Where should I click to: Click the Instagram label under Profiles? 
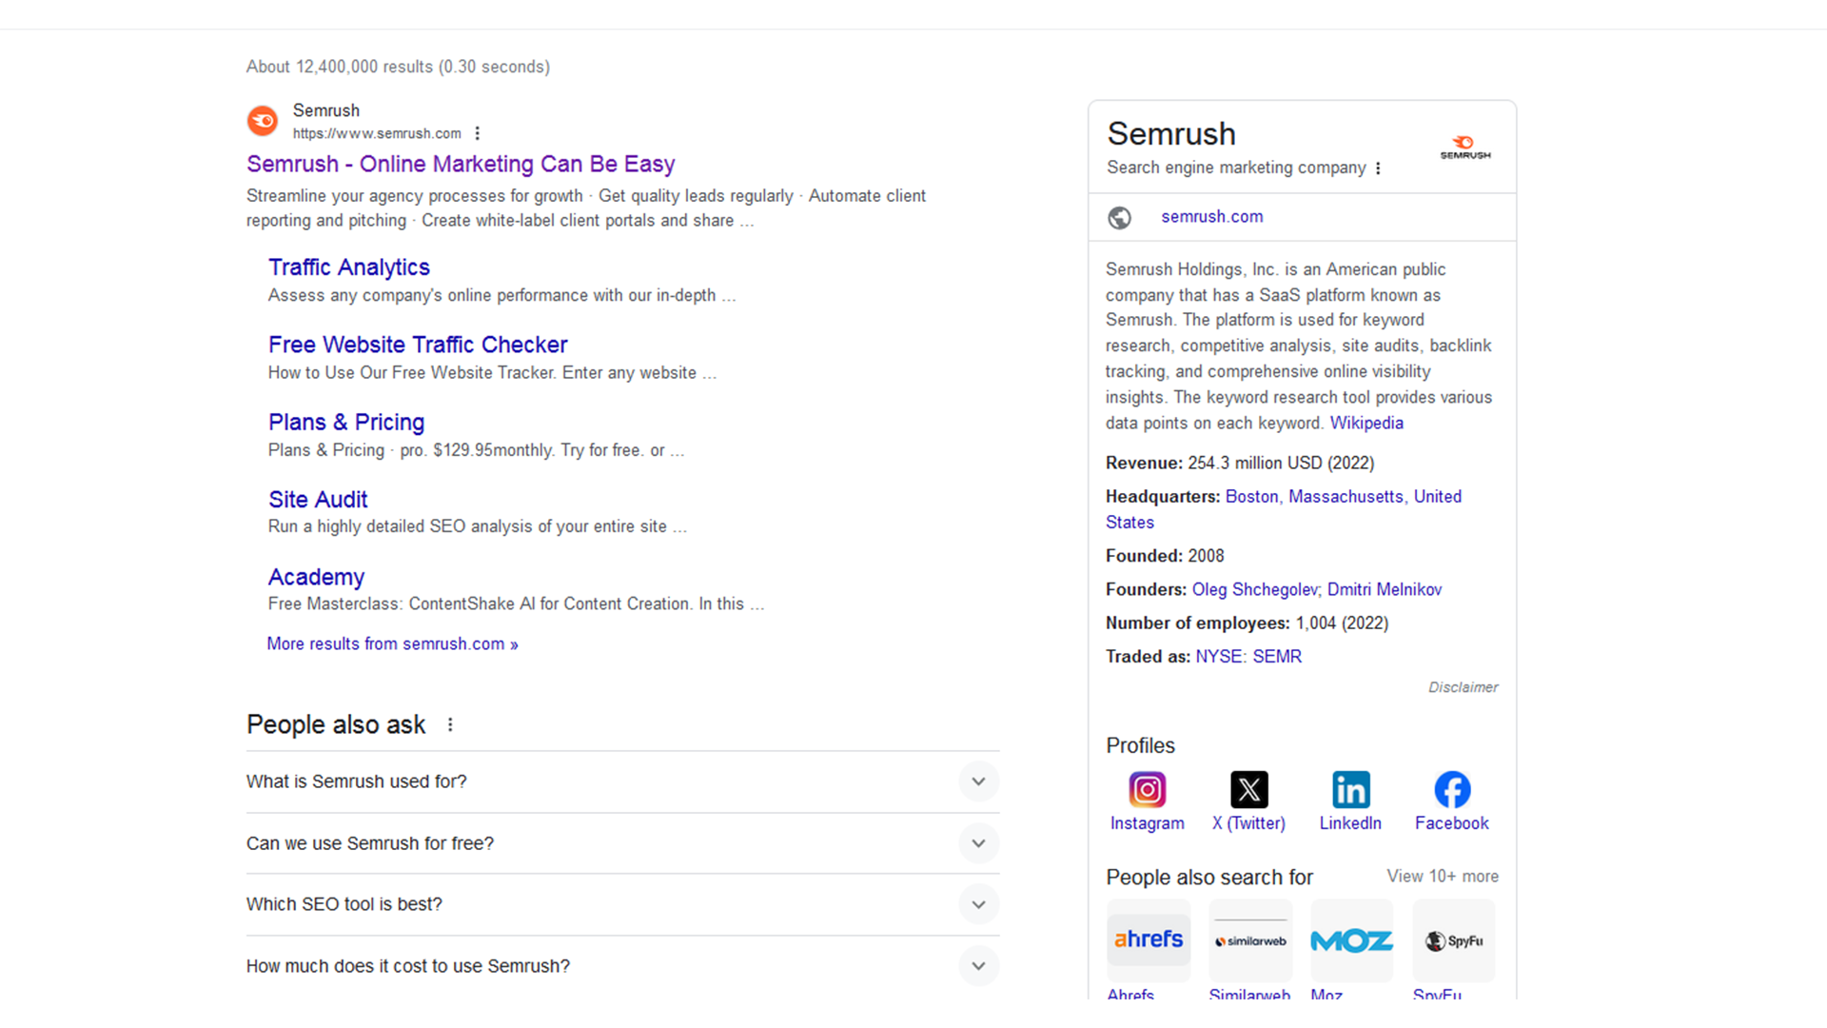(1148, 823)
